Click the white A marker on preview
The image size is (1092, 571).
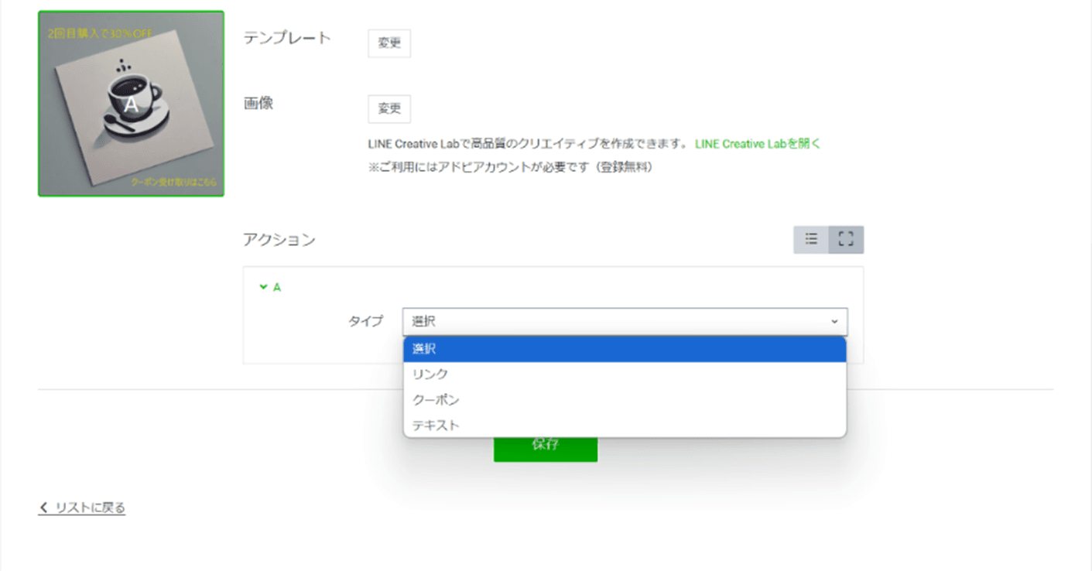(131, 104)
